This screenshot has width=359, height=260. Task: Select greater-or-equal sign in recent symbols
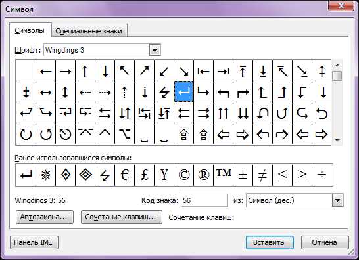(x=302, y=175)
